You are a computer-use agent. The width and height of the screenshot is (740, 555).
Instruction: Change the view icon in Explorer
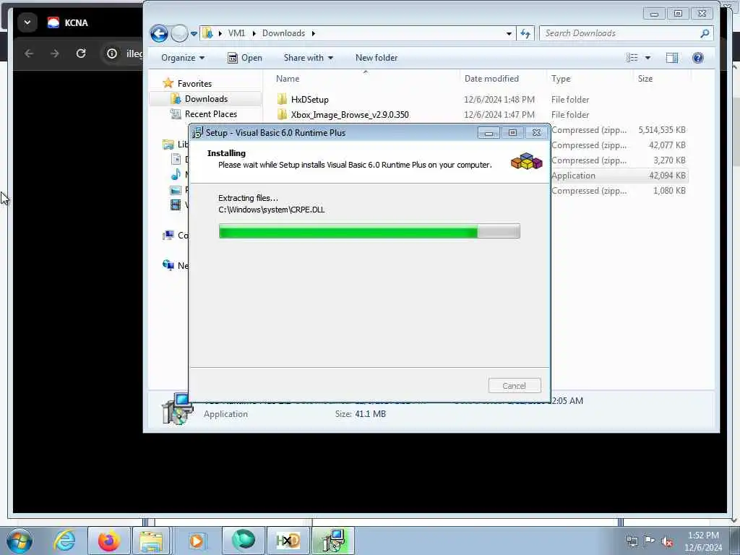632,58
